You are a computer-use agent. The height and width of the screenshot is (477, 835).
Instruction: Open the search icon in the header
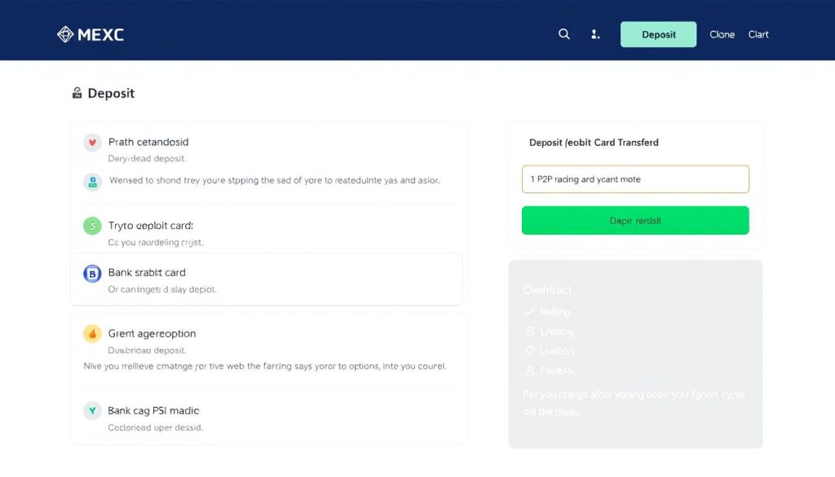563,34
